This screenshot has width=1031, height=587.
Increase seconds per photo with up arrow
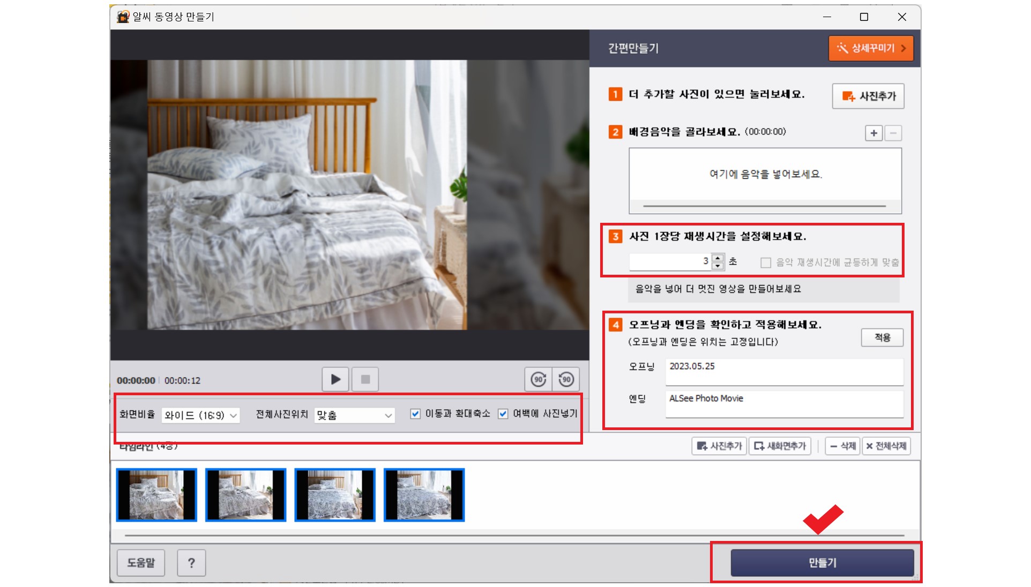pyautogui.click(x=718, y=258)
